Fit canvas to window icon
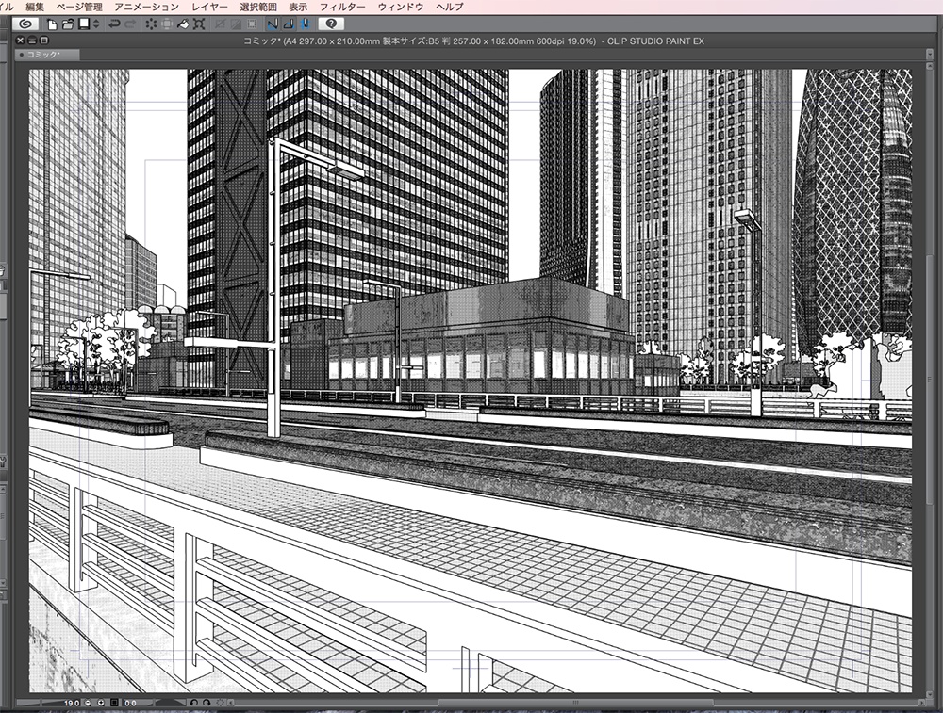The width and height of the screenshot is (943, 713). tap(114, 703)
